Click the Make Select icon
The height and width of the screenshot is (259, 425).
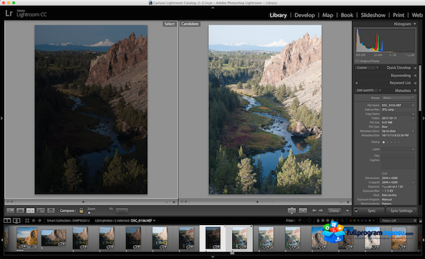[302, 210]
